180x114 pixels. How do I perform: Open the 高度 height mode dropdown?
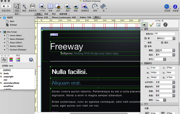point(165,96)
